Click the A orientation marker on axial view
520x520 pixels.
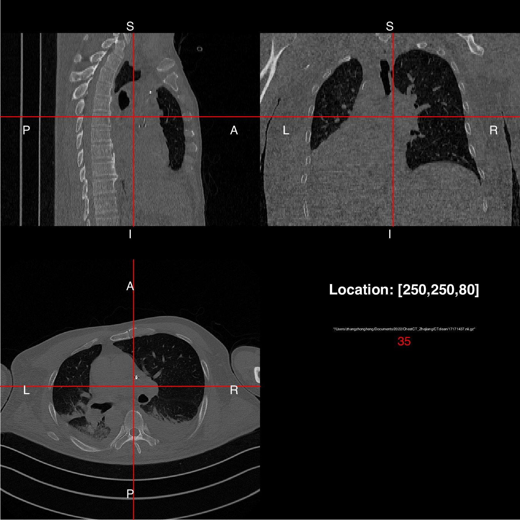tap(130, 286)
